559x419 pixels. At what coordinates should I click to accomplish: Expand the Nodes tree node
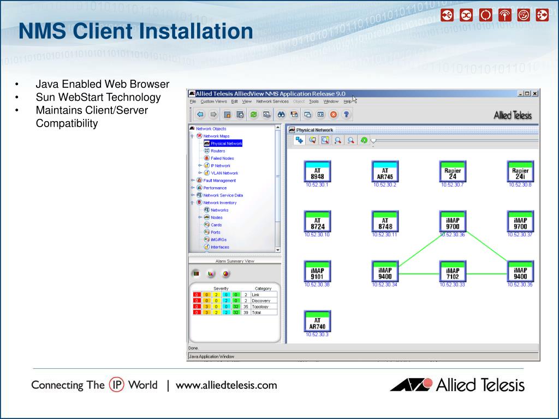[x=200, y=217]
